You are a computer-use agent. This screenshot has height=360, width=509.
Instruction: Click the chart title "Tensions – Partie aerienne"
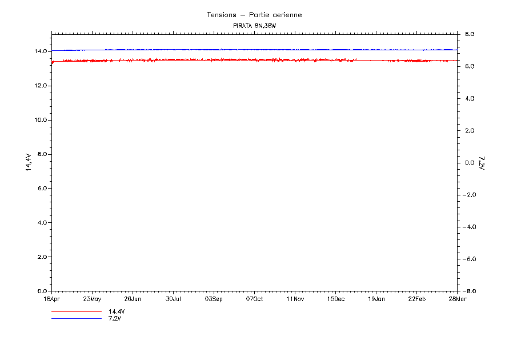[254, 15]
